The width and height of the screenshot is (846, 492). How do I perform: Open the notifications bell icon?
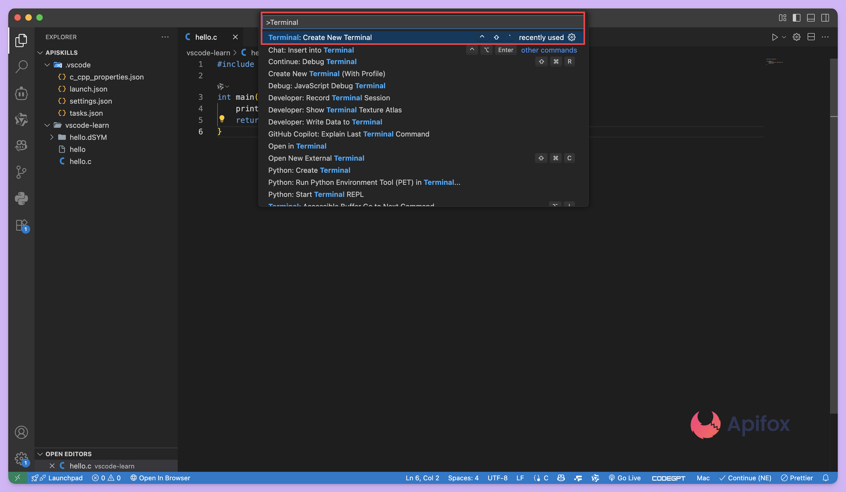(825, 478)
